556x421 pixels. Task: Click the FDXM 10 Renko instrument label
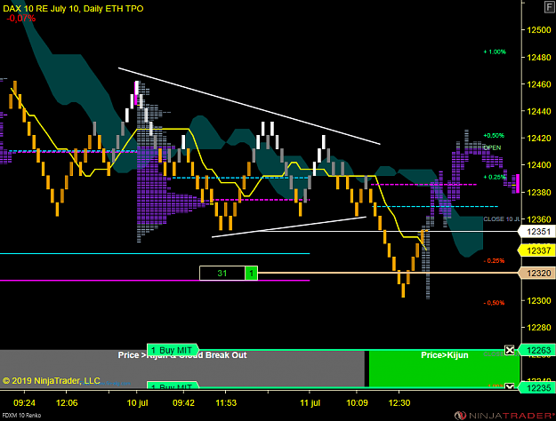pos(21,416)
